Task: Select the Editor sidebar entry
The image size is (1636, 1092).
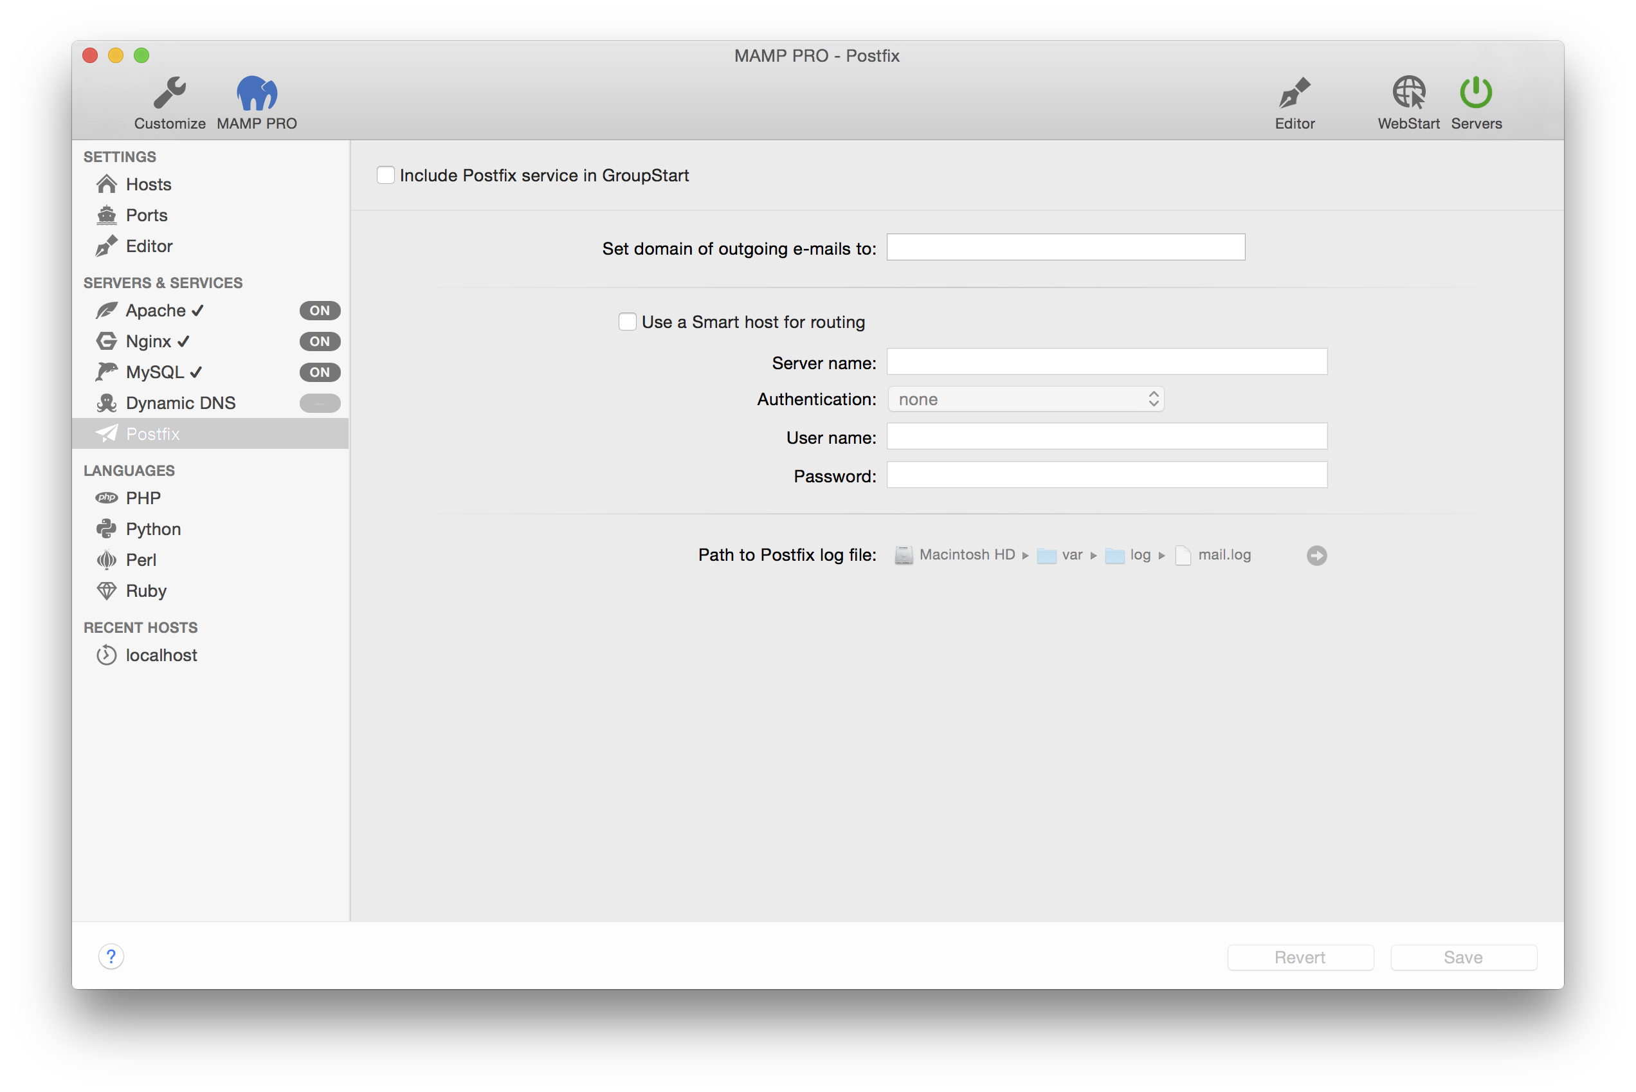Action: [210, 246]
